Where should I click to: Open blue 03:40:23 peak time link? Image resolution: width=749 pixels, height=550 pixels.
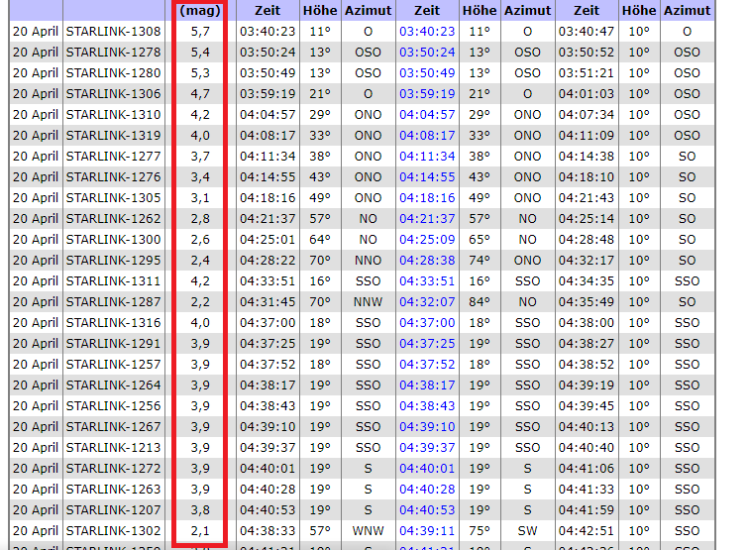pyautogui.click(x=427, y=31)
